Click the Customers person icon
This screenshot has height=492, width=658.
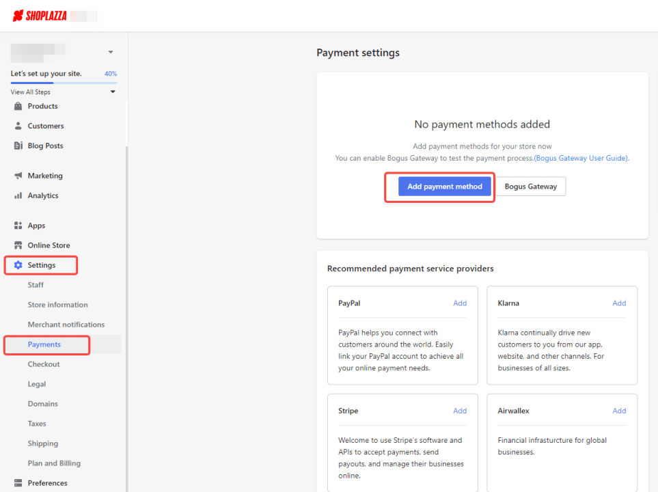tap(18, 126)
